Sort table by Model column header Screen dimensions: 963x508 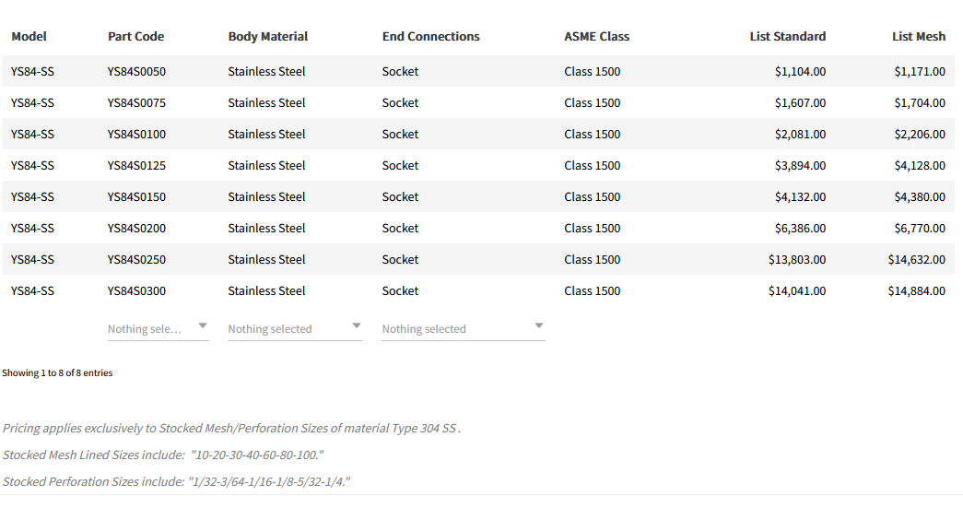(29, 37)
